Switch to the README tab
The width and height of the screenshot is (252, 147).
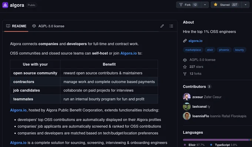pos(16,26)
